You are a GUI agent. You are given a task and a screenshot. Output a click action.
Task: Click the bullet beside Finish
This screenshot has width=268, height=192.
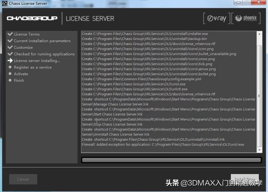[x=10, y=80]
